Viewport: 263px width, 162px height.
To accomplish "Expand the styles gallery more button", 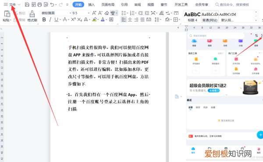I will [256, 21].
